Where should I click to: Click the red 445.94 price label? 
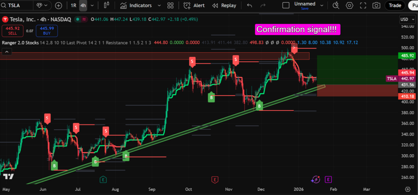pyautogui.click(x=407, y=72)
